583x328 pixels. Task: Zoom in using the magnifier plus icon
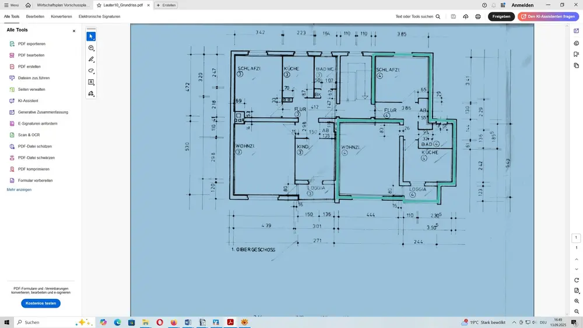[576, 301]
